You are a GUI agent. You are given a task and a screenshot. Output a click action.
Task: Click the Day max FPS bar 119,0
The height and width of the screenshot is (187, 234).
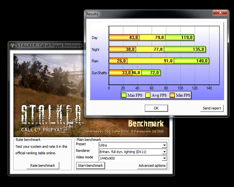(180, 37)
